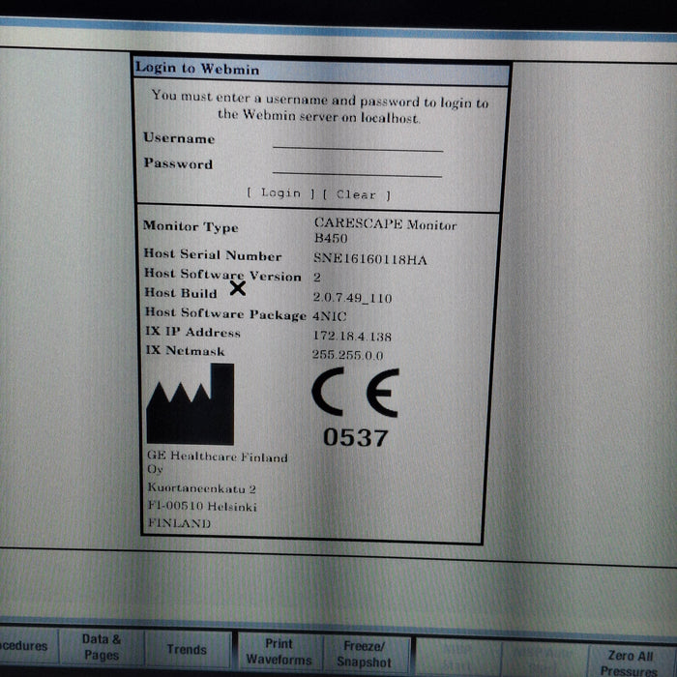Click the Username input field

pyautogui.click(x=358, y=141)
